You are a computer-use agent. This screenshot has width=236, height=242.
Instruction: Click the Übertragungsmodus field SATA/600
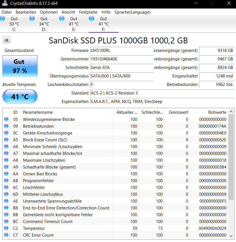click(122, 76)
